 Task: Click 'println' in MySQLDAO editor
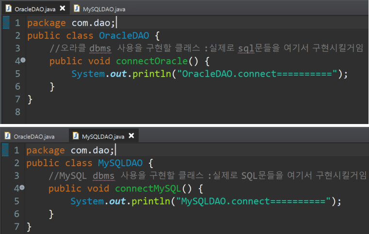pos(151,202)
